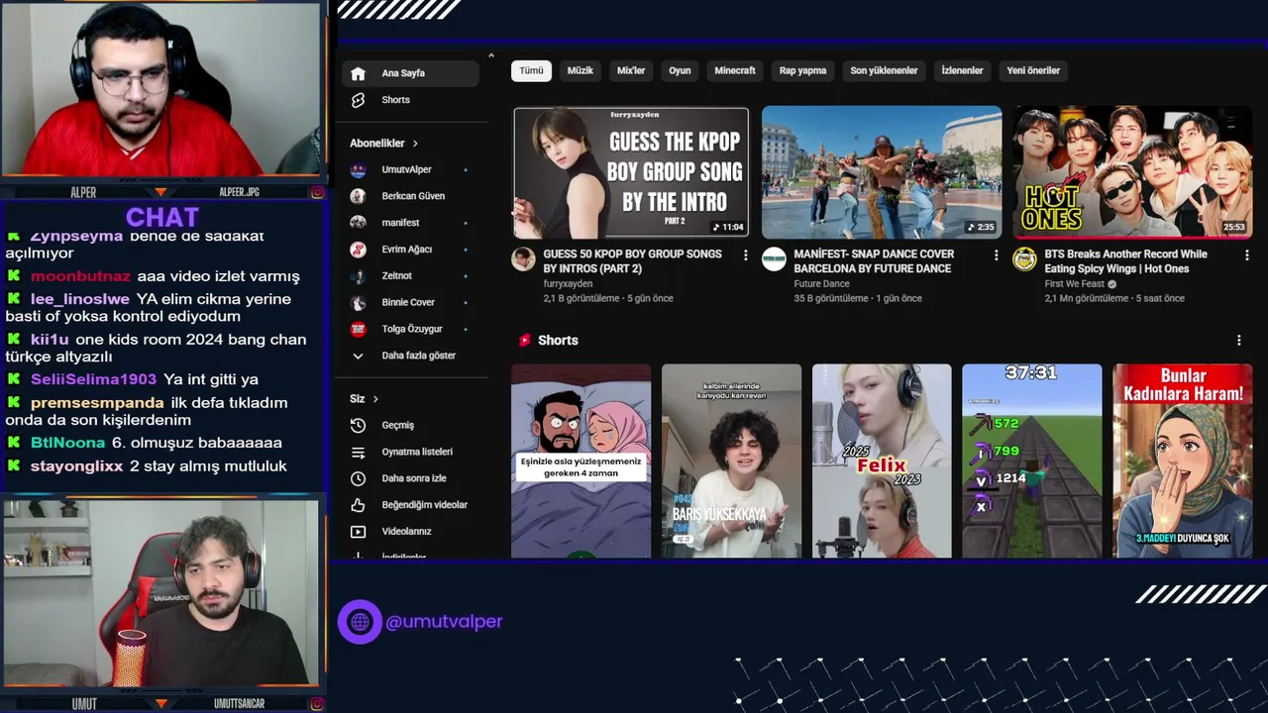Open Bunlar Kadınlara Haram short
Viewport: 1268px width, 713px height.
click(1183, 460)
